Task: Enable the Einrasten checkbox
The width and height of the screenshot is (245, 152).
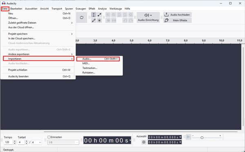Action: click(49, 137)
